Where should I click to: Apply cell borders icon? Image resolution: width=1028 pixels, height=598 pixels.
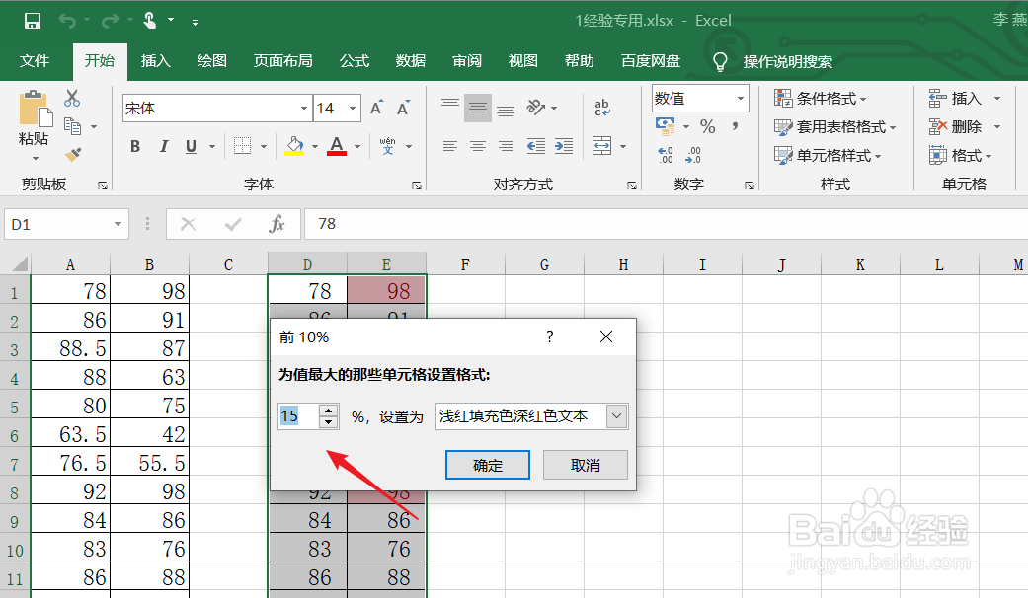[243, 146]
